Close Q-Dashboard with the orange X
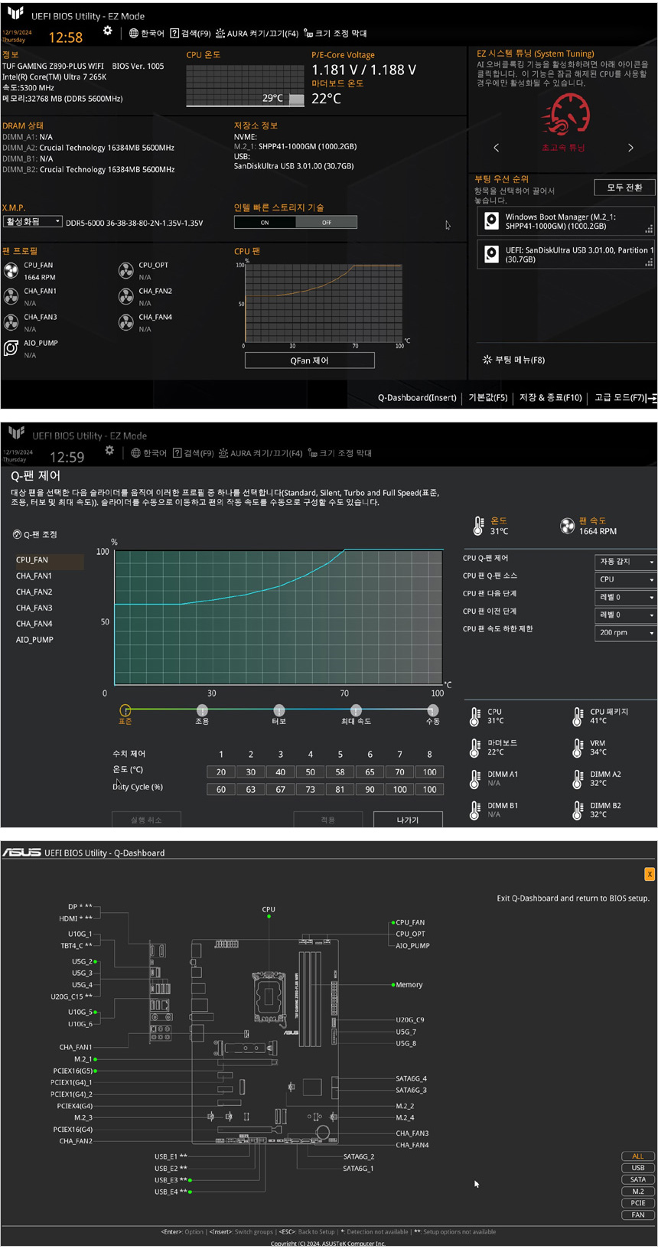658x1249 pixels. tap(649, 874)
